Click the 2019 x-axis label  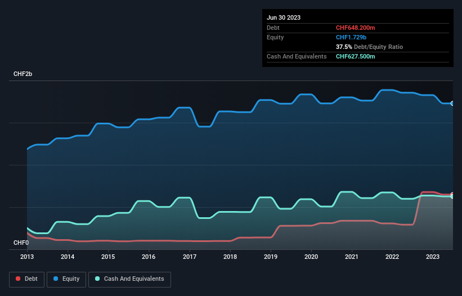click(271, 257)
